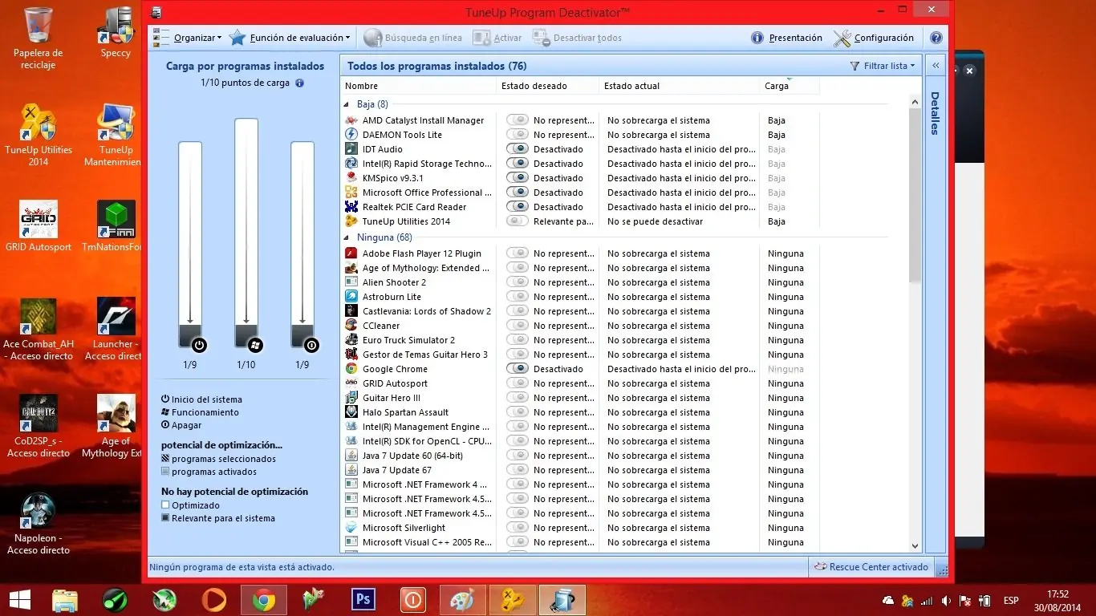1096x616 pixels.
Task: Click the Apagar load gauge bar
Action: [302, 245]
